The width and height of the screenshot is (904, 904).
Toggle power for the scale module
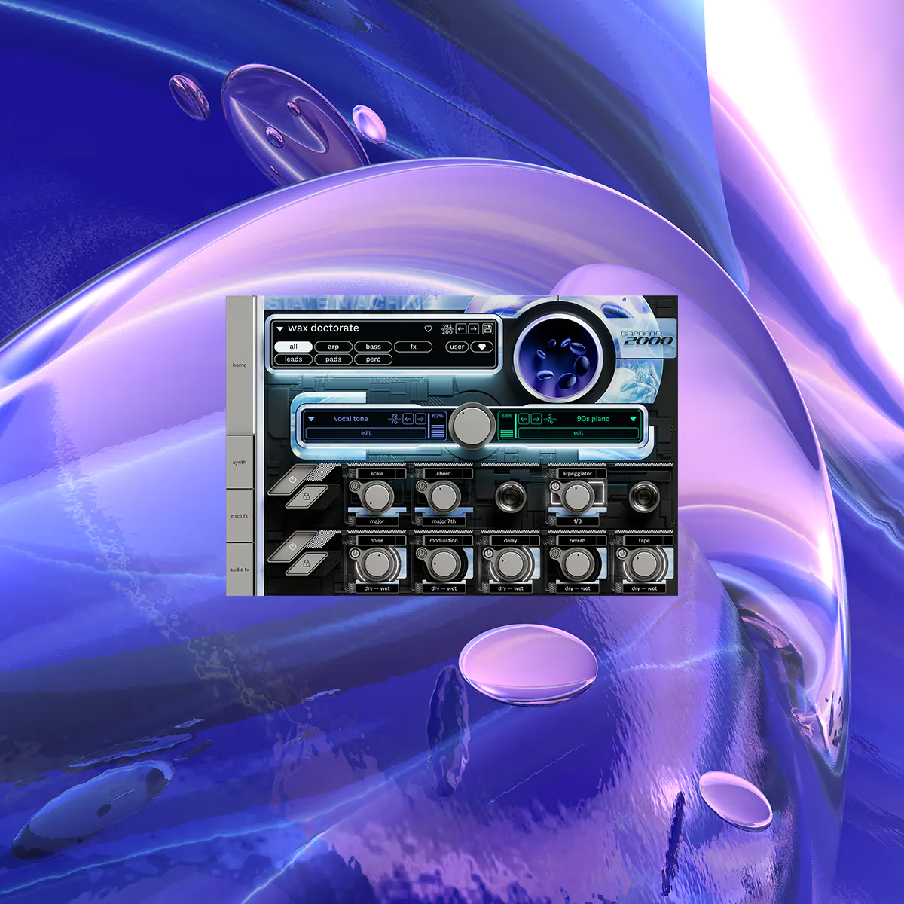[x=356, y=487]
